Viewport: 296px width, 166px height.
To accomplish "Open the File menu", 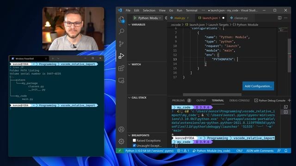I will coord(128,10).
